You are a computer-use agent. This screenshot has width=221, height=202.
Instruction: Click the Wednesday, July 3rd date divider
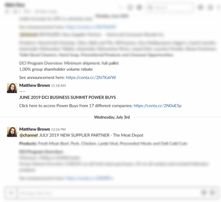(x=112, y=117)
